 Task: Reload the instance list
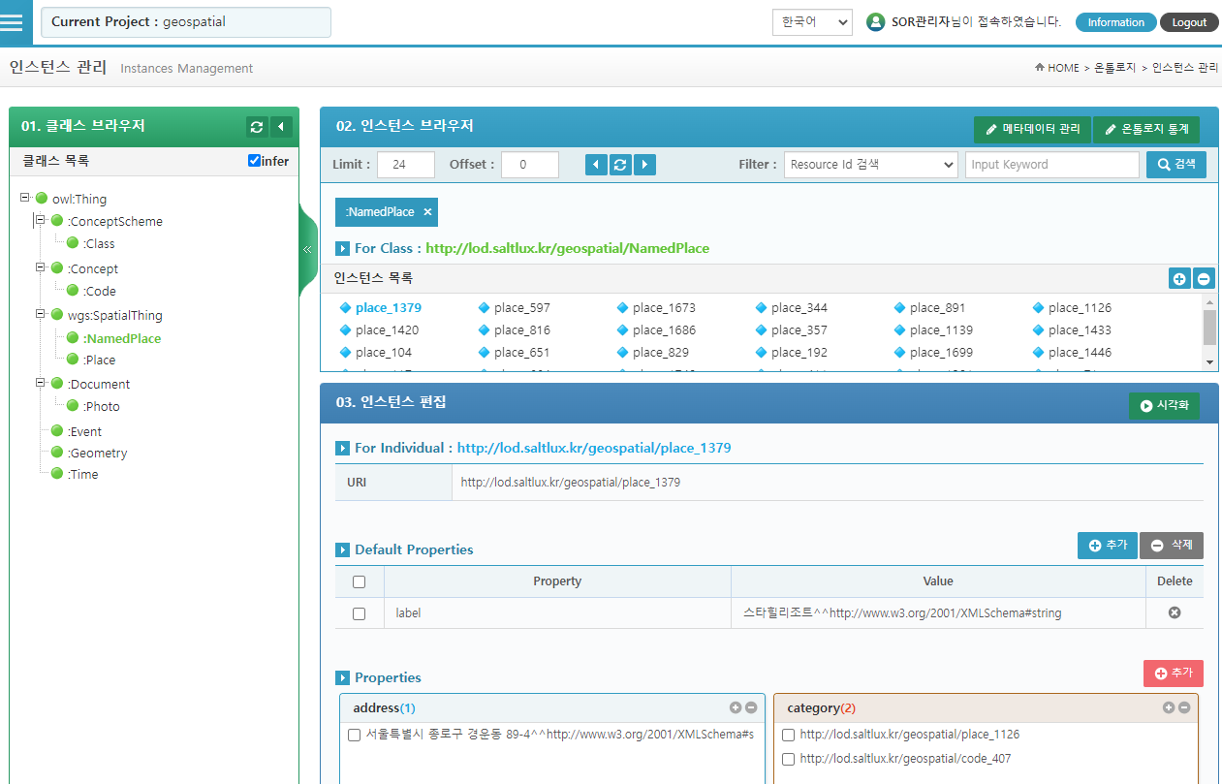pyautogui.click(x=620, y=165)
